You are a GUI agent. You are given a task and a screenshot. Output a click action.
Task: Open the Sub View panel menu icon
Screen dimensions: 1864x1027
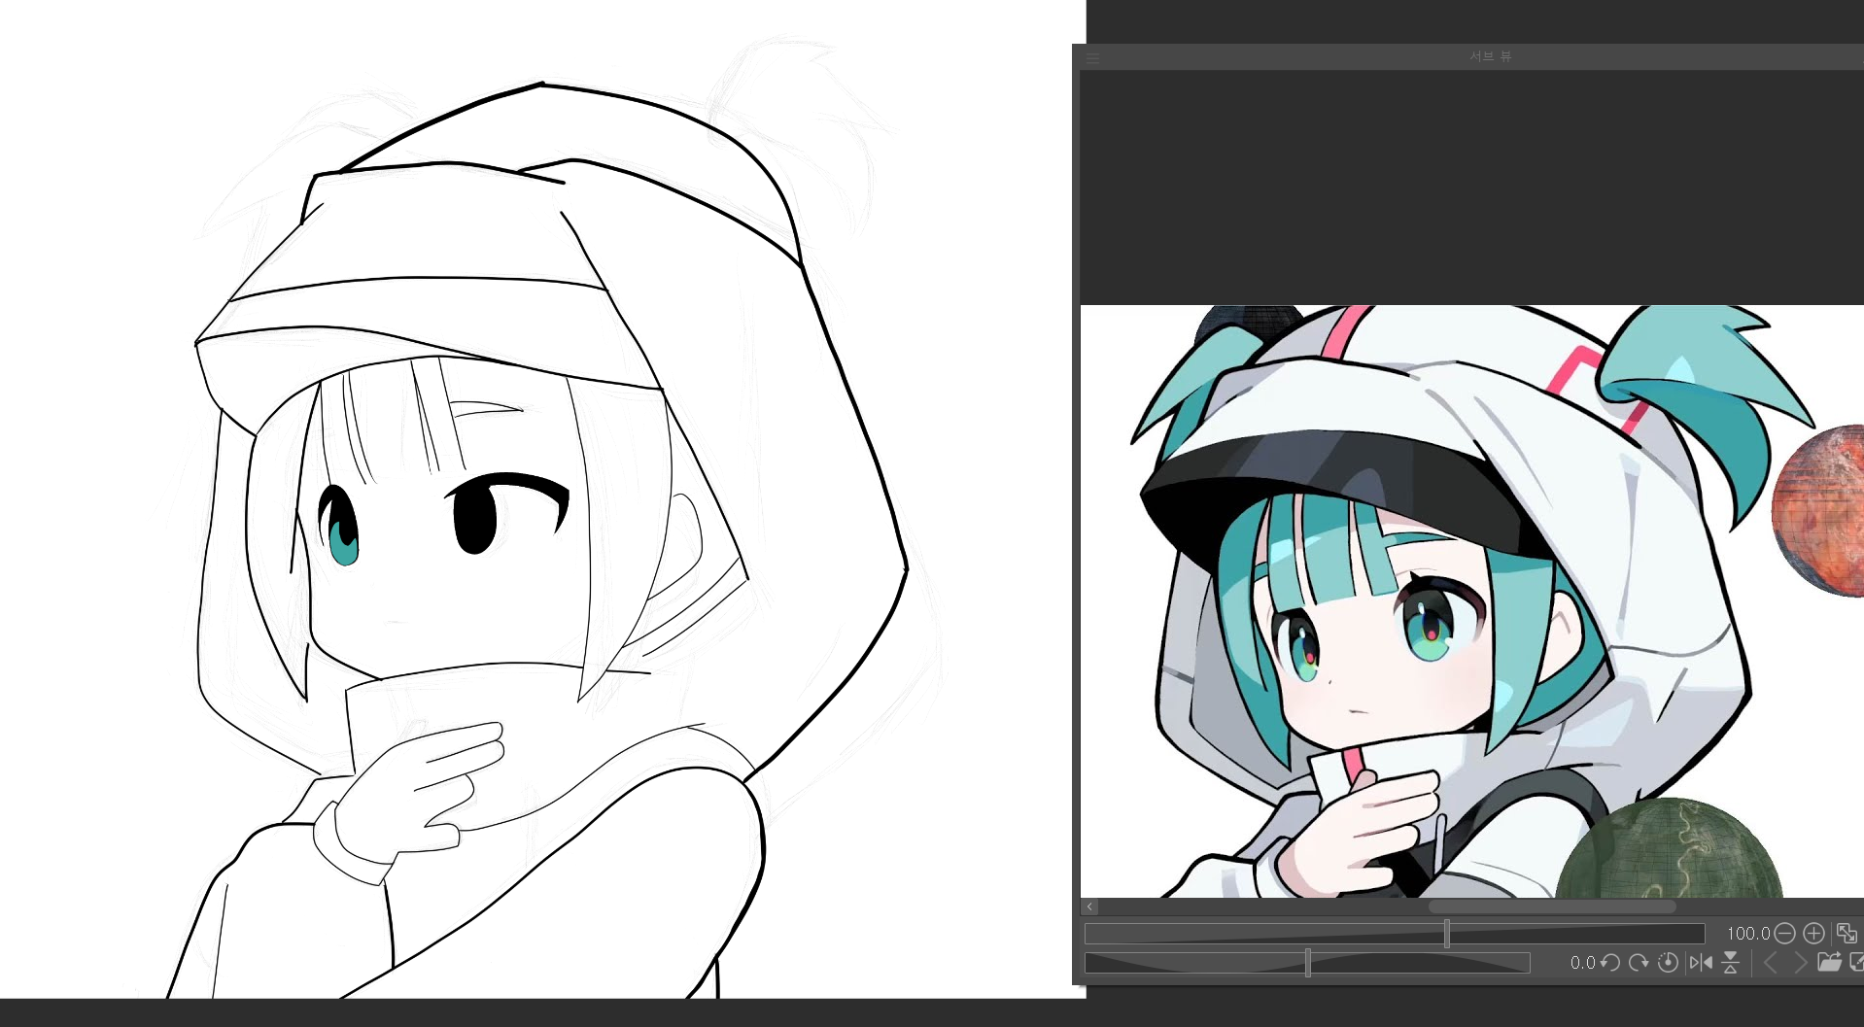(x=1092, y=58)
